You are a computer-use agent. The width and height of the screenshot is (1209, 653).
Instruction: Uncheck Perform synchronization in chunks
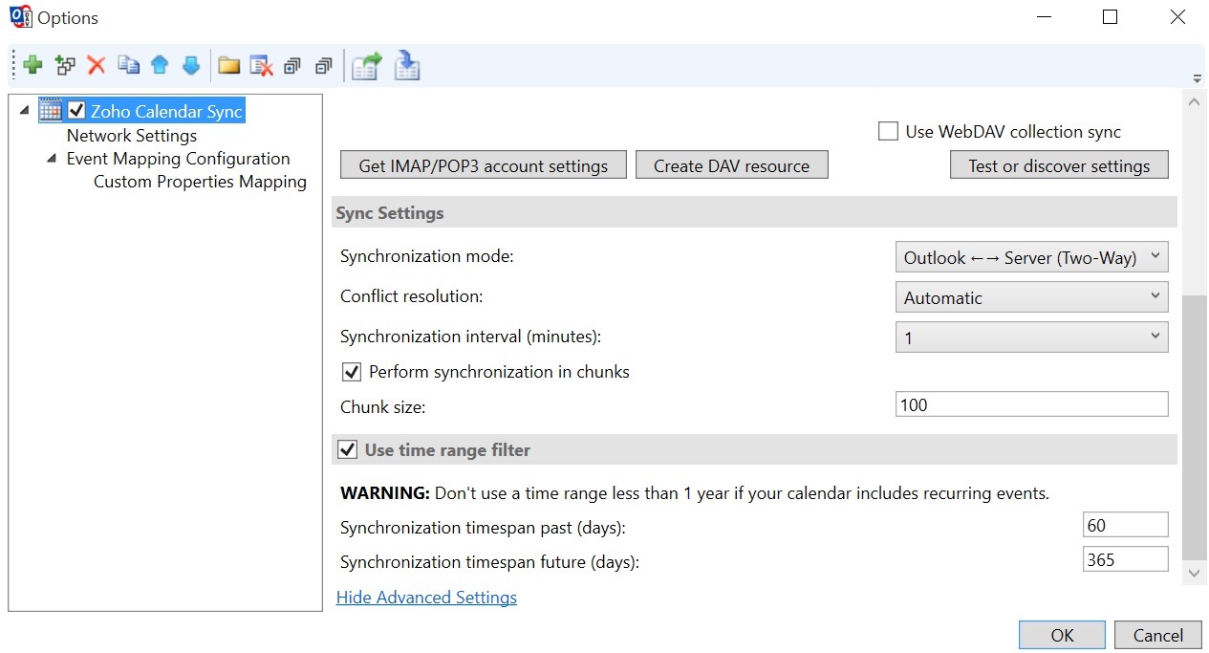[x=352, y=372]
